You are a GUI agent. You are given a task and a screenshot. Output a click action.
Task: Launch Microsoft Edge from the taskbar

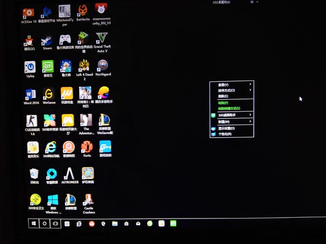click(103, 224)
